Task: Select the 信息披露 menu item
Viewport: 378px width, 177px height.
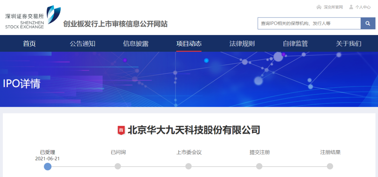Action: pyautogui.click(x=136, y=44)
